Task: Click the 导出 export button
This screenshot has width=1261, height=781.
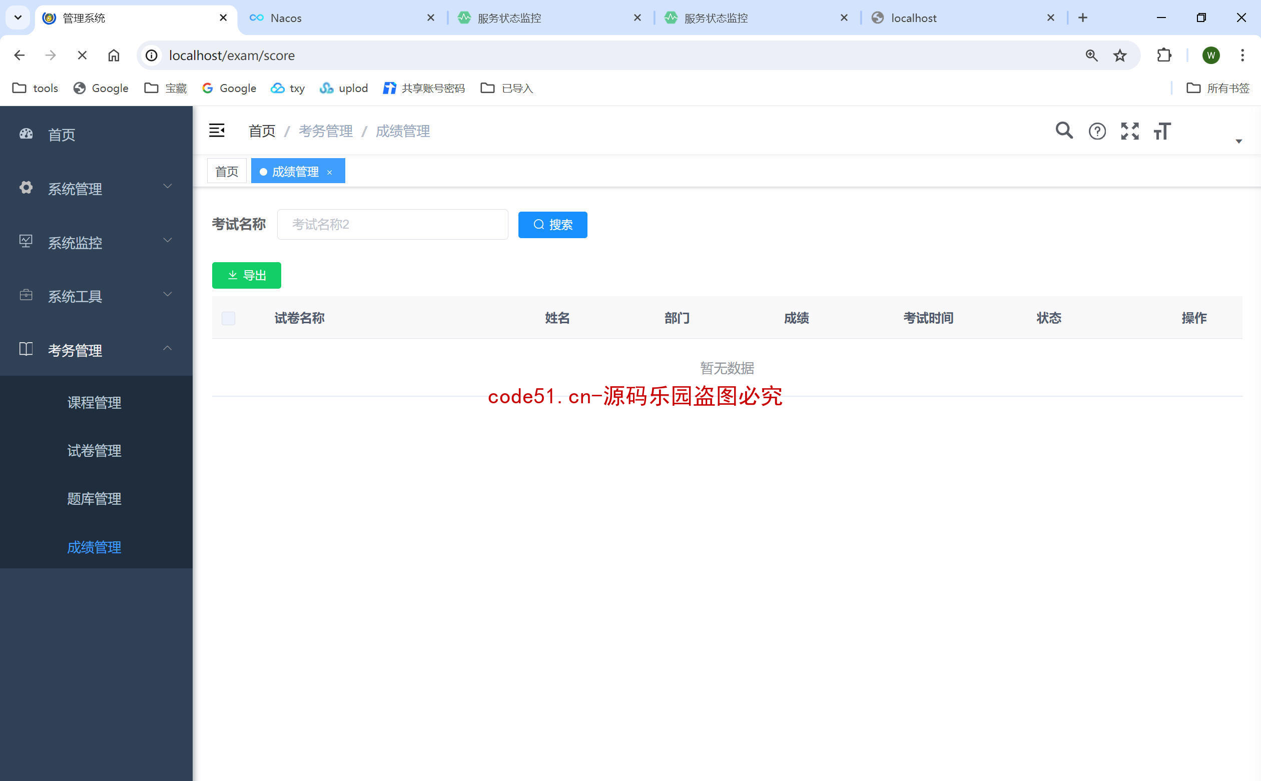Action: [247, 275]
